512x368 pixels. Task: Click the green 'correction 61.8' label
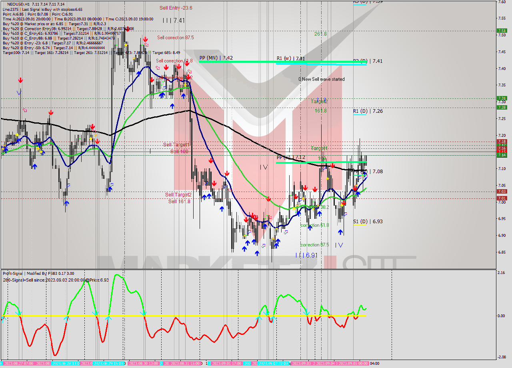[314, 225]
